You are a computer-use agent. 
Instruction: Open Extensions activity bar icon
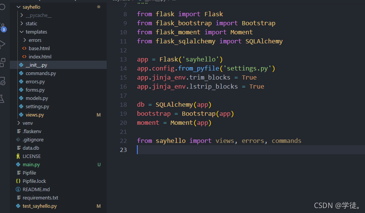click(x=2, y=63)
